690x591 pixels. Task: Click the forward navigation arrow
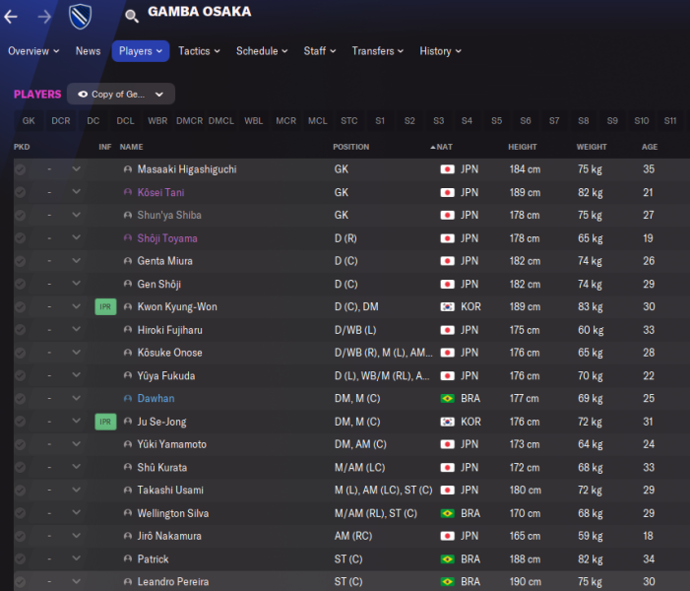45,15
